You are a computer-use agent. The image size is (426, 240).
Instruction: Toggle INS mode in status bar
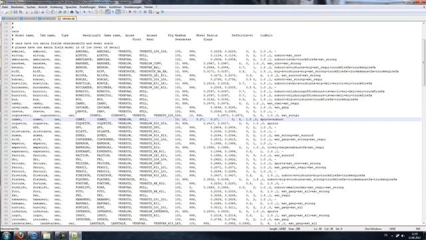(x=418, y=229)
